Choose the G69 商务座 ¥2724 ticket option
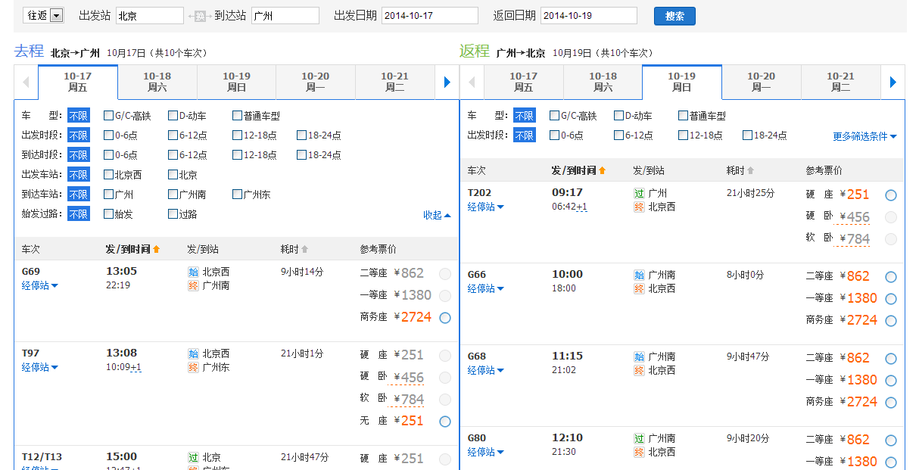Screen dimensions: 919x470 pos(444,318)
